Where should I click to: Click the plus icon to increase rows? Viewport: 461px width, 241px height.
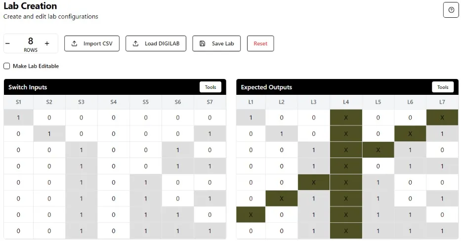[x=47, y=43]
